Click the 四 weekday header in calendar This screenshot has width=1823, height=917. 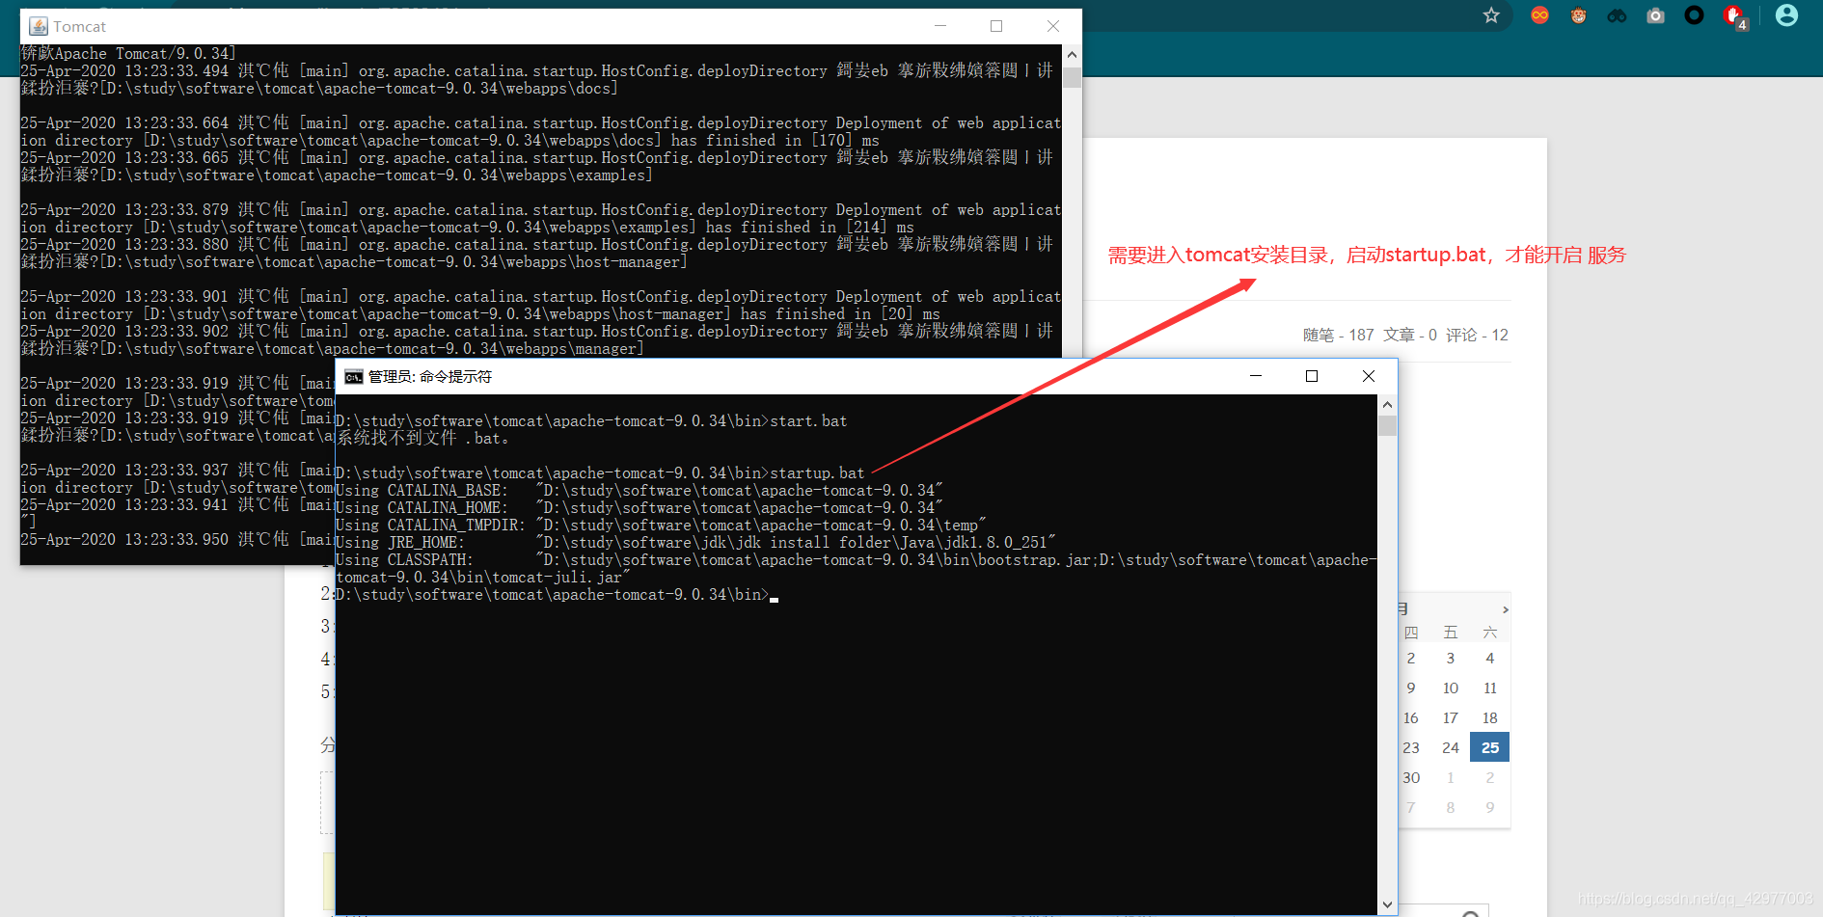click(x=1411, y=632)
